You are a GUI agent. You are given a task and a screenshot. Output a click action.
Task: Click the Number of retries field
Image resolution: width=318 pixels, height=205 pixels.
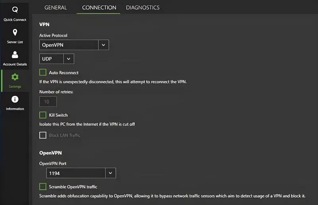click(48, 102)
